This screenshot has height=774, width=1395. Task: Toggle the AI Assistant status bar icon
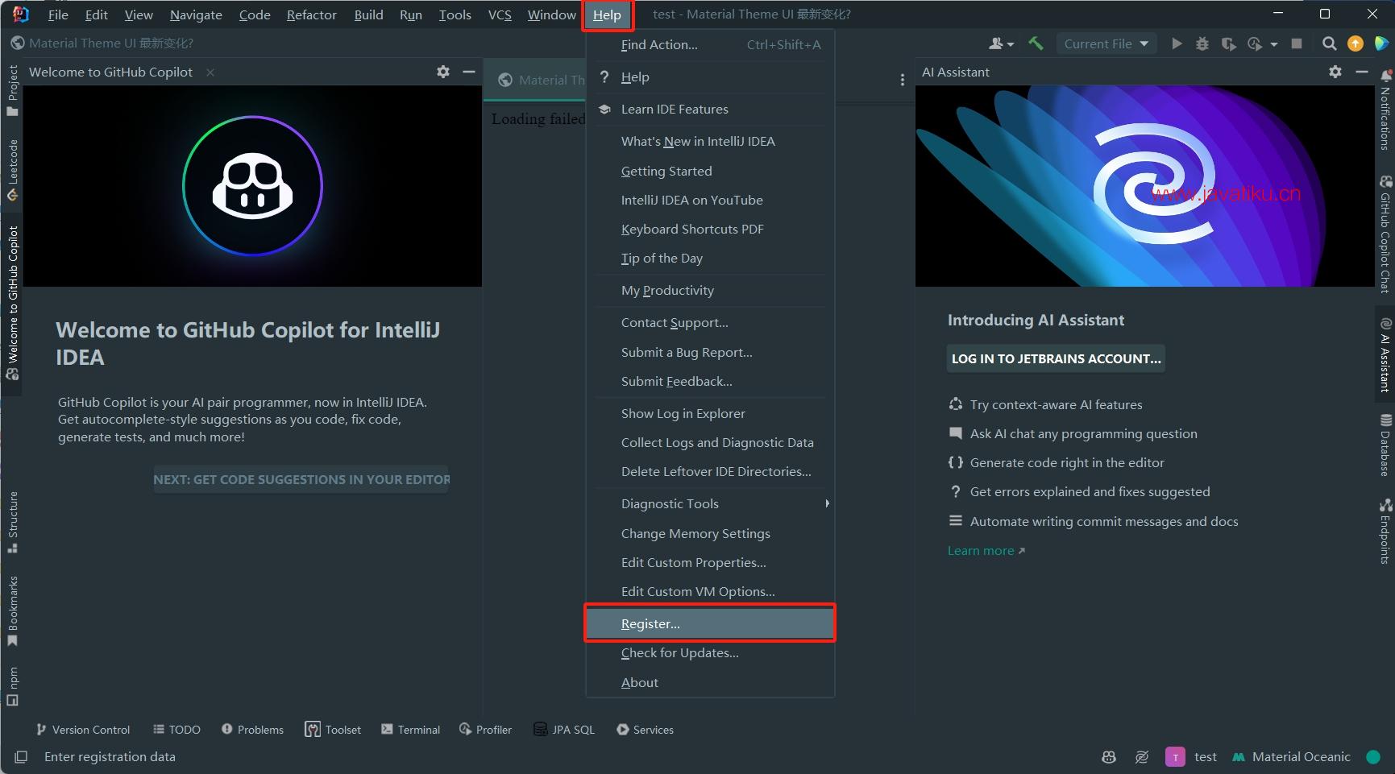pyautogui.click(x=1142, y=757)
